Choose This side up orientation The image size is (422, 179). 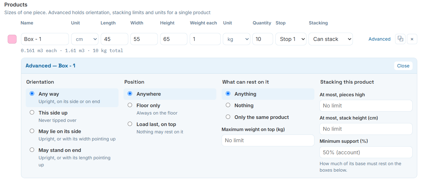(x=32, y=112)
